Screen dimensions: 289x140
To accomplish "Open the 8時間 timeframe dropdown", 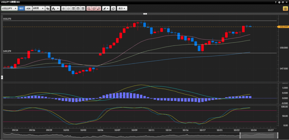I will 38,9.
